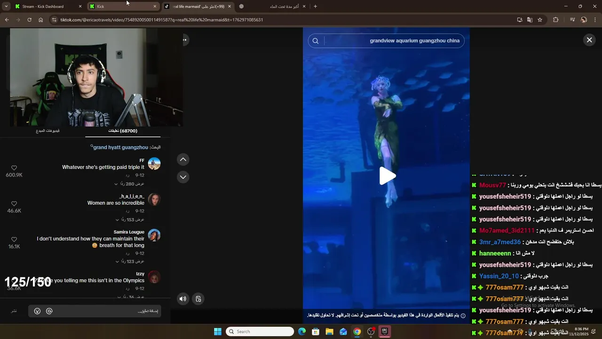Mute the video with the speaker icon
The height and width of the screenshot is (339, 602).
[x=183, y=299]
